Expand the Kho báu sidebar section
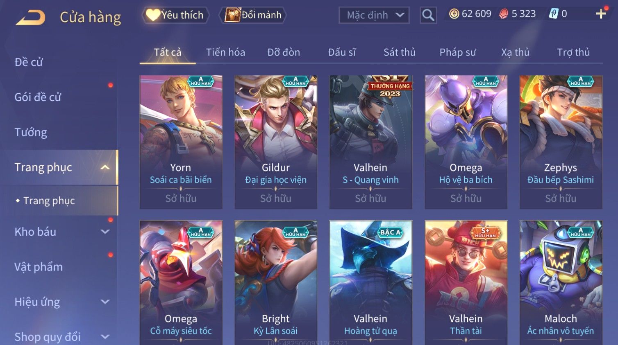This screenshot has height=345, width=618. coord(105,232)
